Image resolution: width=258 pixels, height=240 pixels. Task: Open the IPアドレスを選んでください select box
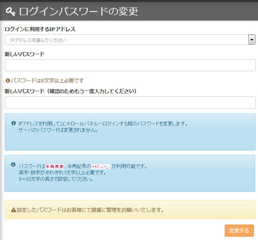click(x=126, y=40)
